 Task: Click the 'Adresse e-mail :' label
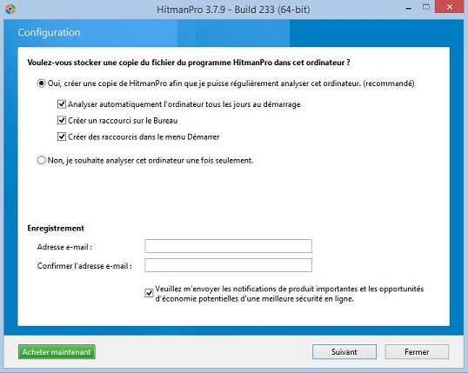64,247
